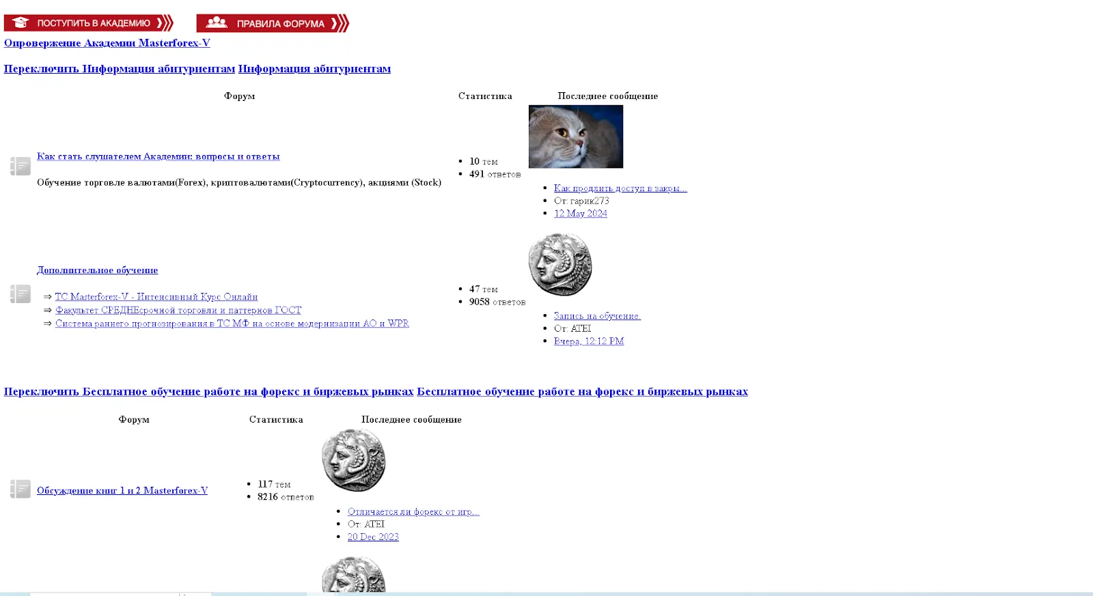
Task: Open the '12 May 2024' post date link
Action: pos(581,214)
